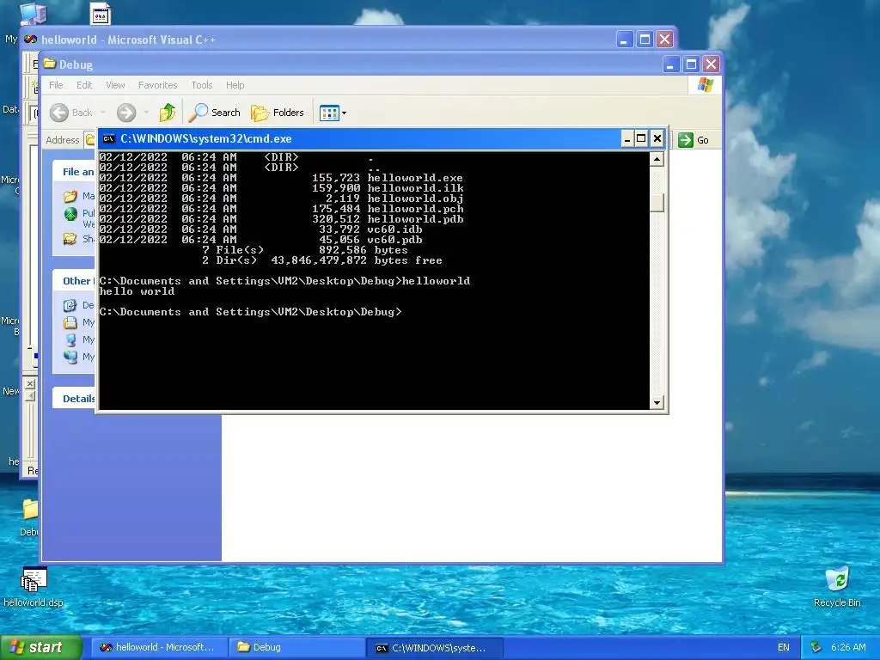Click the text file icon on desktop top
The height and width of the screenshot is (660, 880).
tap(101, 14)
